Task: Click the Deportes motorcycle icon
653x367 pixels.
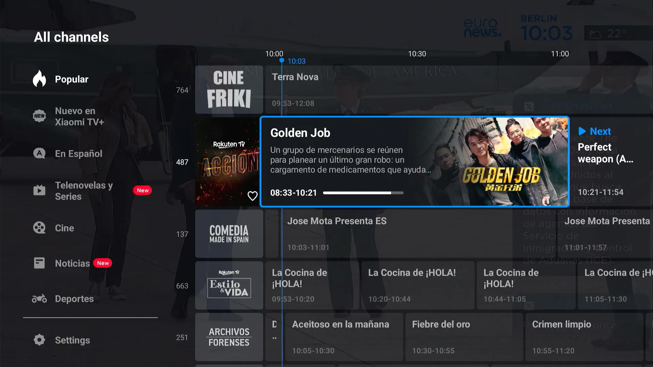Action: point(39,299)
